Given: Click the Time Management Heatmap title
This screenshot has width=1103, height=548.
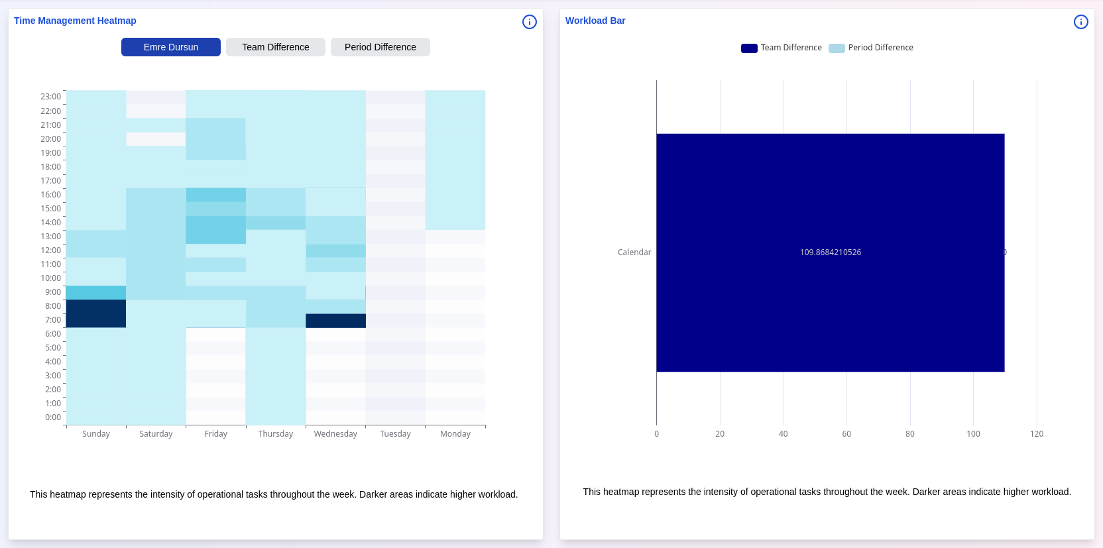Looking at the screenshot, I should tap(75, 21).
